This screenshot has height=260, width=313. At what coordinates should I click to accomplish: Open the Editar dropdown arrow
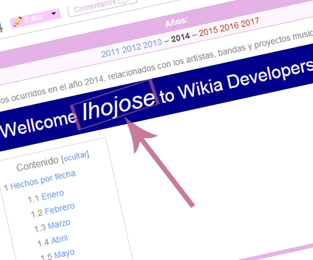click(54, 14)
